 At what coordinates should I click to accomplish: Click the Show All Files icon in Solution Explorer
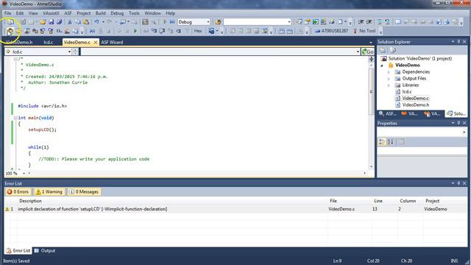tap(393, 50)
